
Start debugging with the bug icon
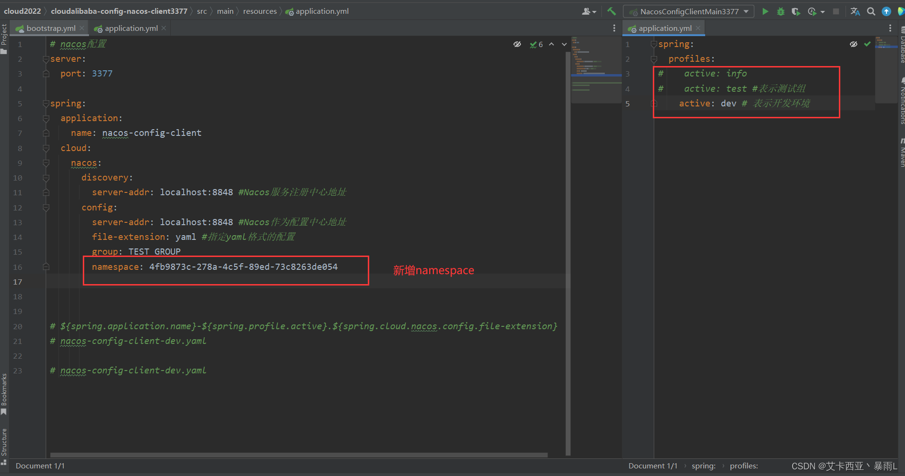pyautogui.click(x=781, y=11)
